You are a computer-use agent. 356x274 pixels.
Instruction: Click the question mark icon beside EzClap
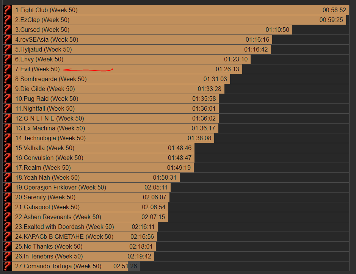point(7,20)
